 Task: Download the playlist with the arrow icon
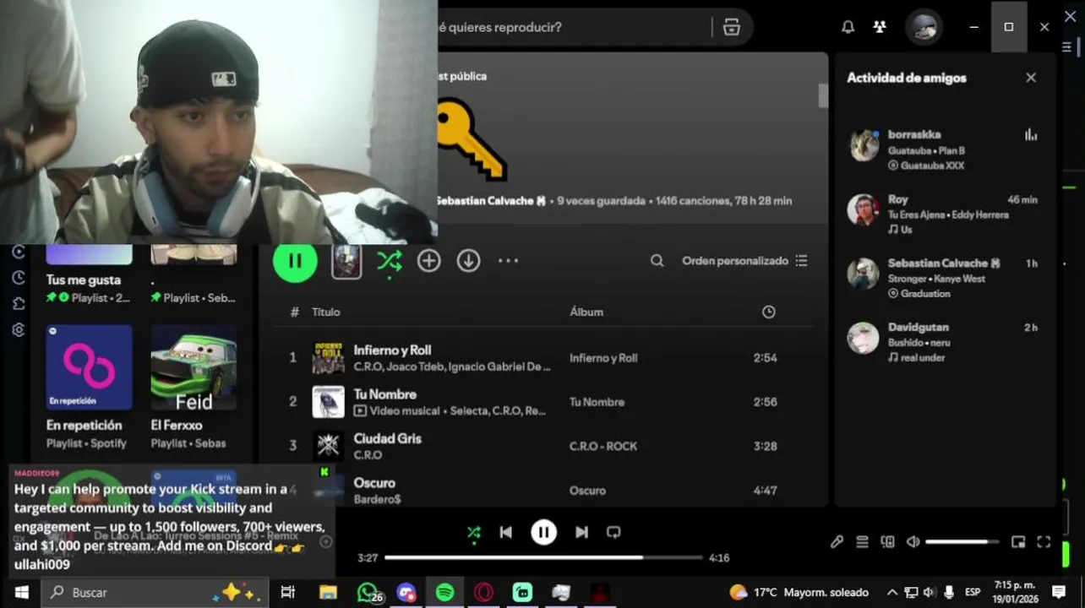coord(469,261)
